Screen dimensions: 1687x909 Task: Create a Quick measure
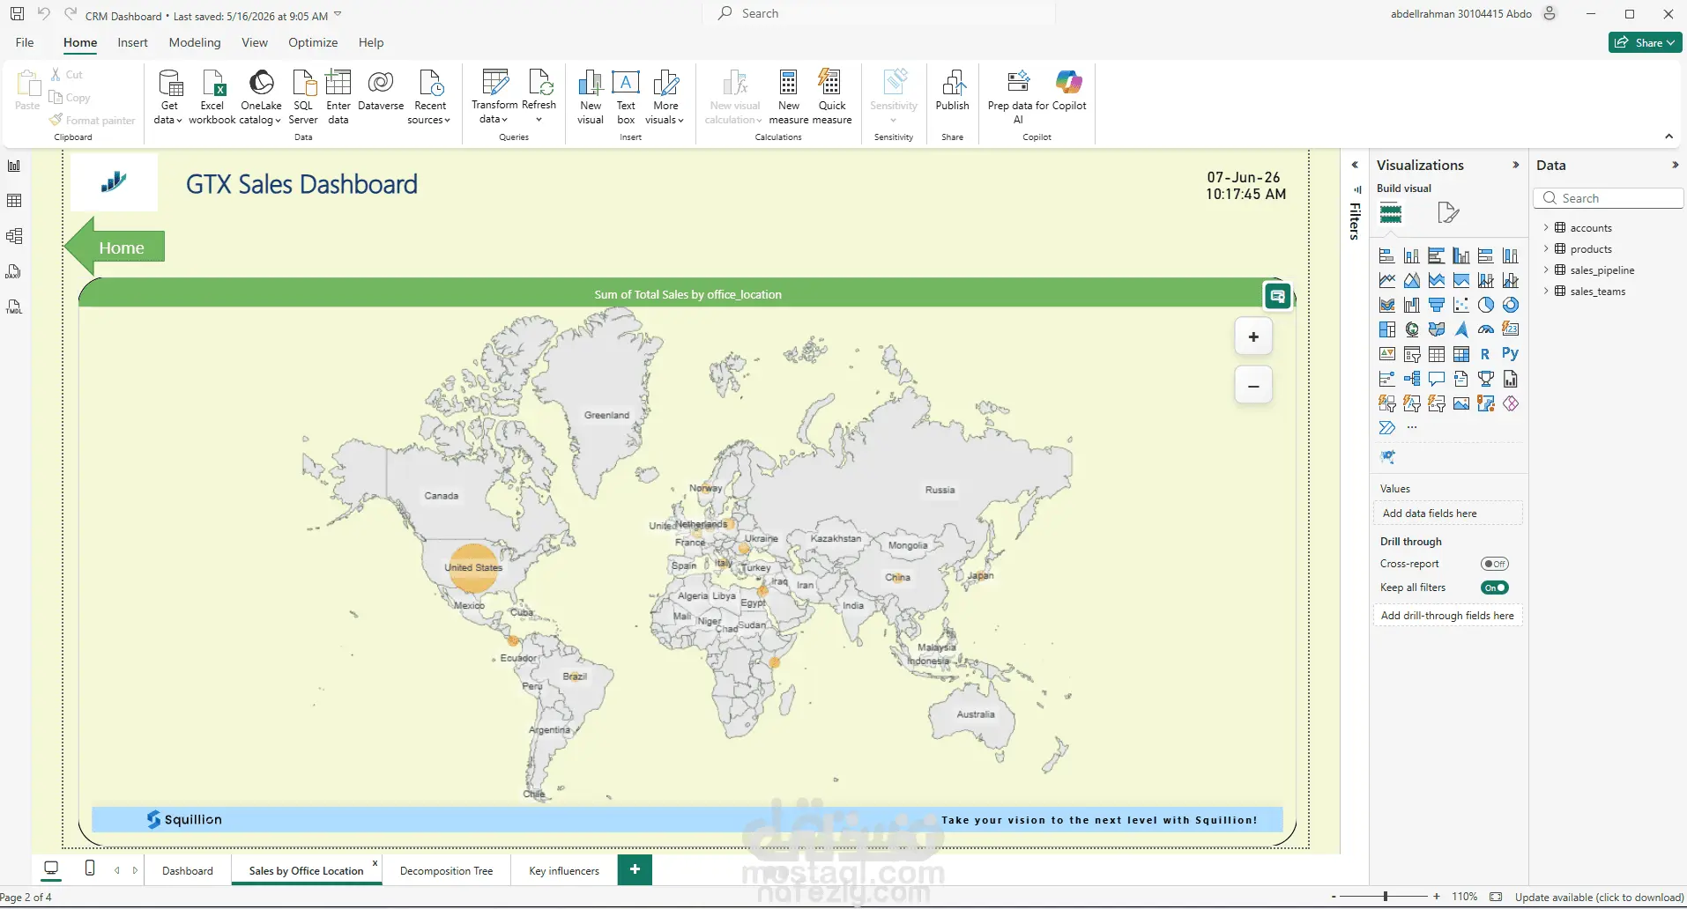(x=832, y=97)
